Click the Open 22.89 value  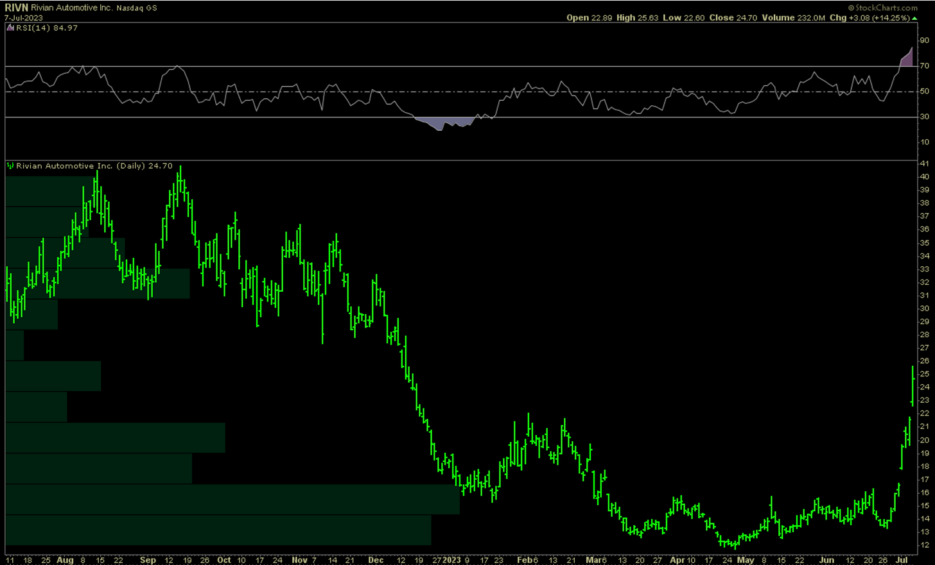(590, 18)
